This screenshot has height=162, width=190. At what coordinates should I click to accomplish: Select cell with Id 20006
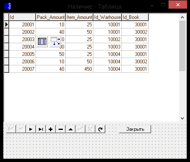click(22, 62)
